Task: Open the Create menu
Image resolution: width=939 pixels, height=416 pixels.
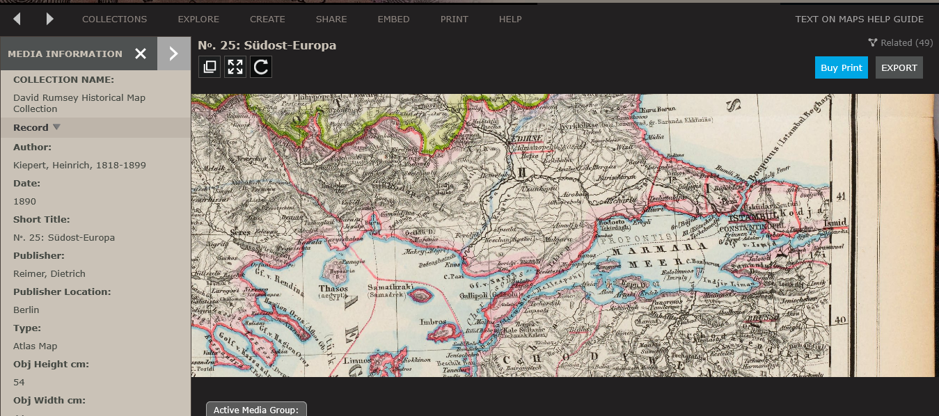Action: pos(267,19)
